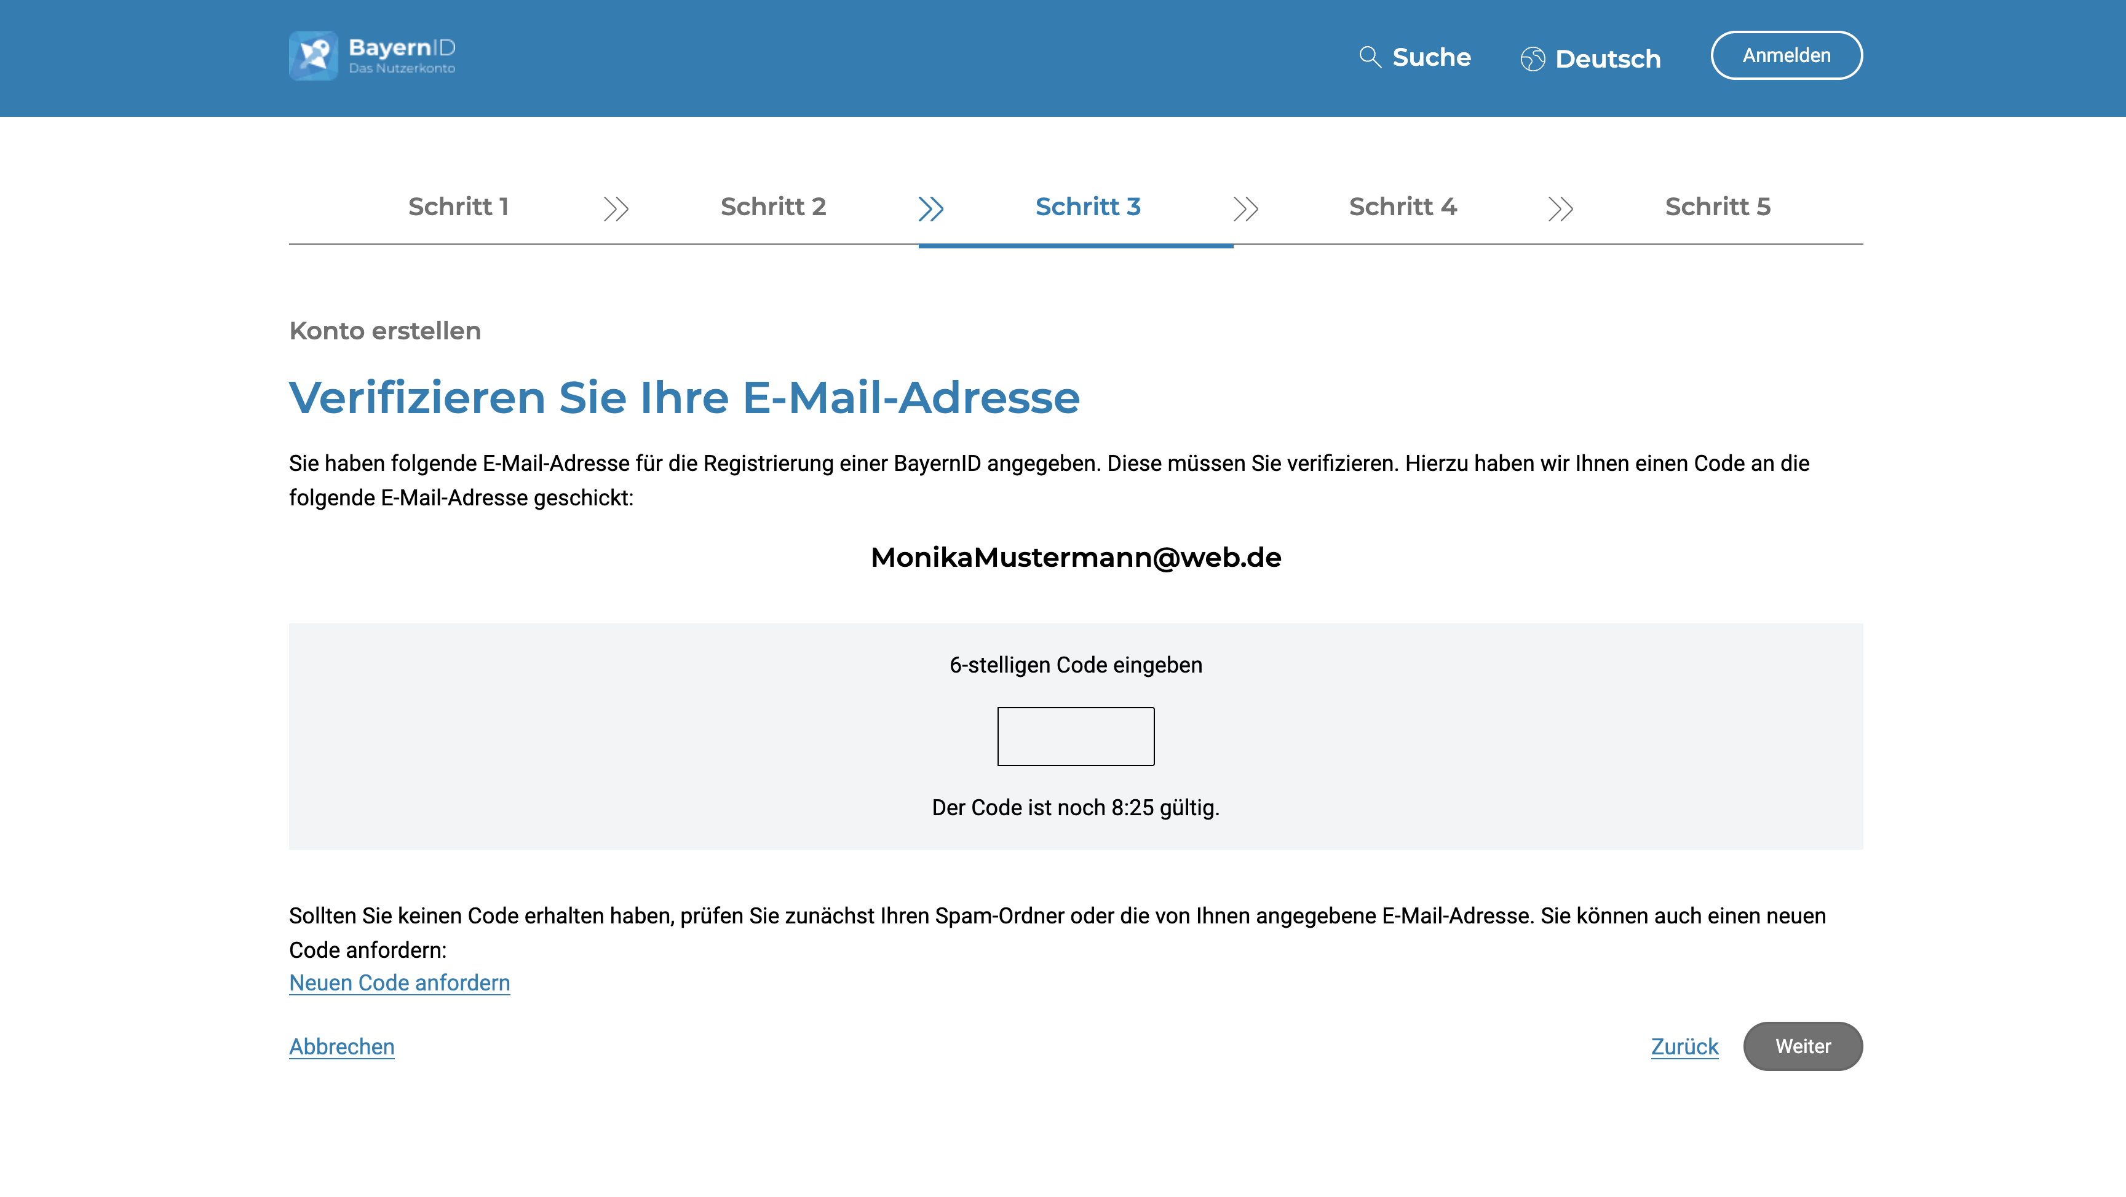This screenshot has width=2126, height=1197.
Task: Click the chevron after Schritt 1
Action: 616,208
